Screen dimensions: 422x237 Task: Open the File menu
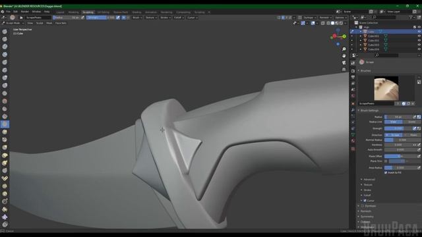pyautogui.click(x=9, y=12)
